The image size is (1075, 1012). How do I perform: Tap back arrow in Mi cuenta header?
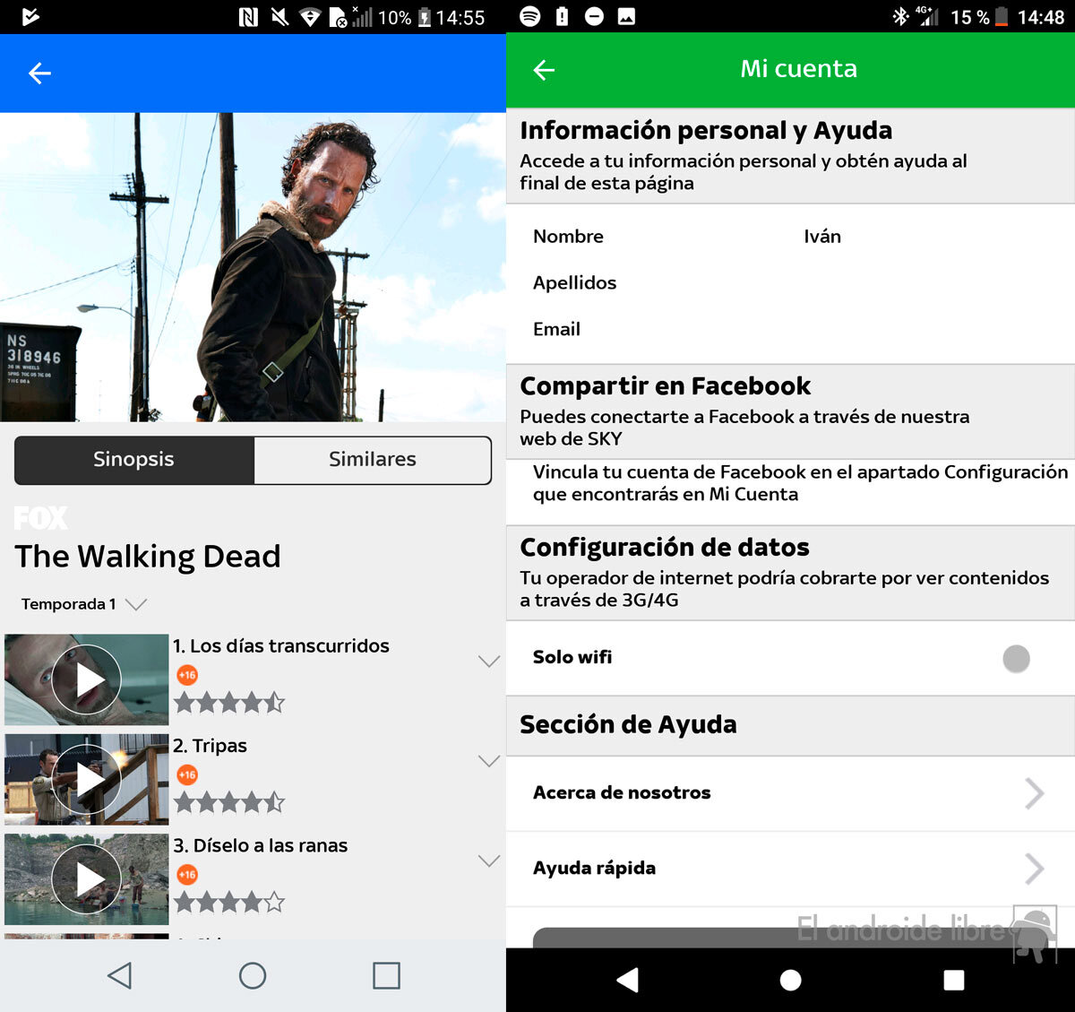[x=544, y=70]
